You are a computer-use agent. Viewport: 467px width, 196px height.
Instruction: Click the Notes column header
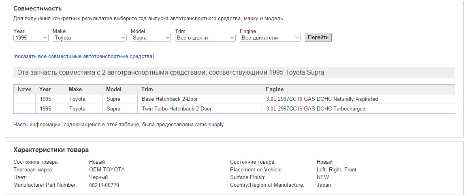pos(25,89)
